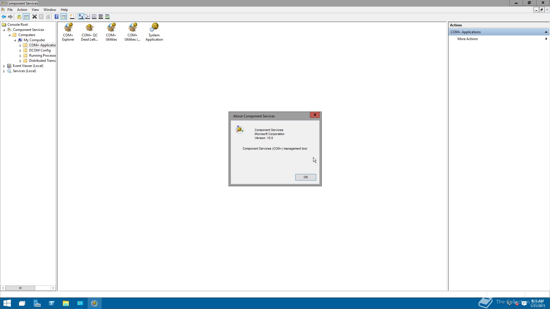This screenshot has height=309, width=550.
Task: Open the View menu
Action: point(35,10)
